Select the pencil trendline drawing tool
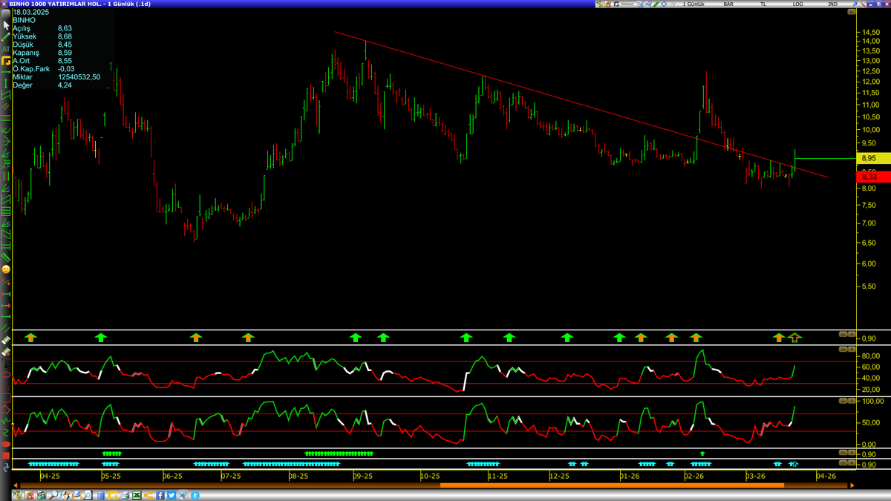 click(x=6, y=37)
